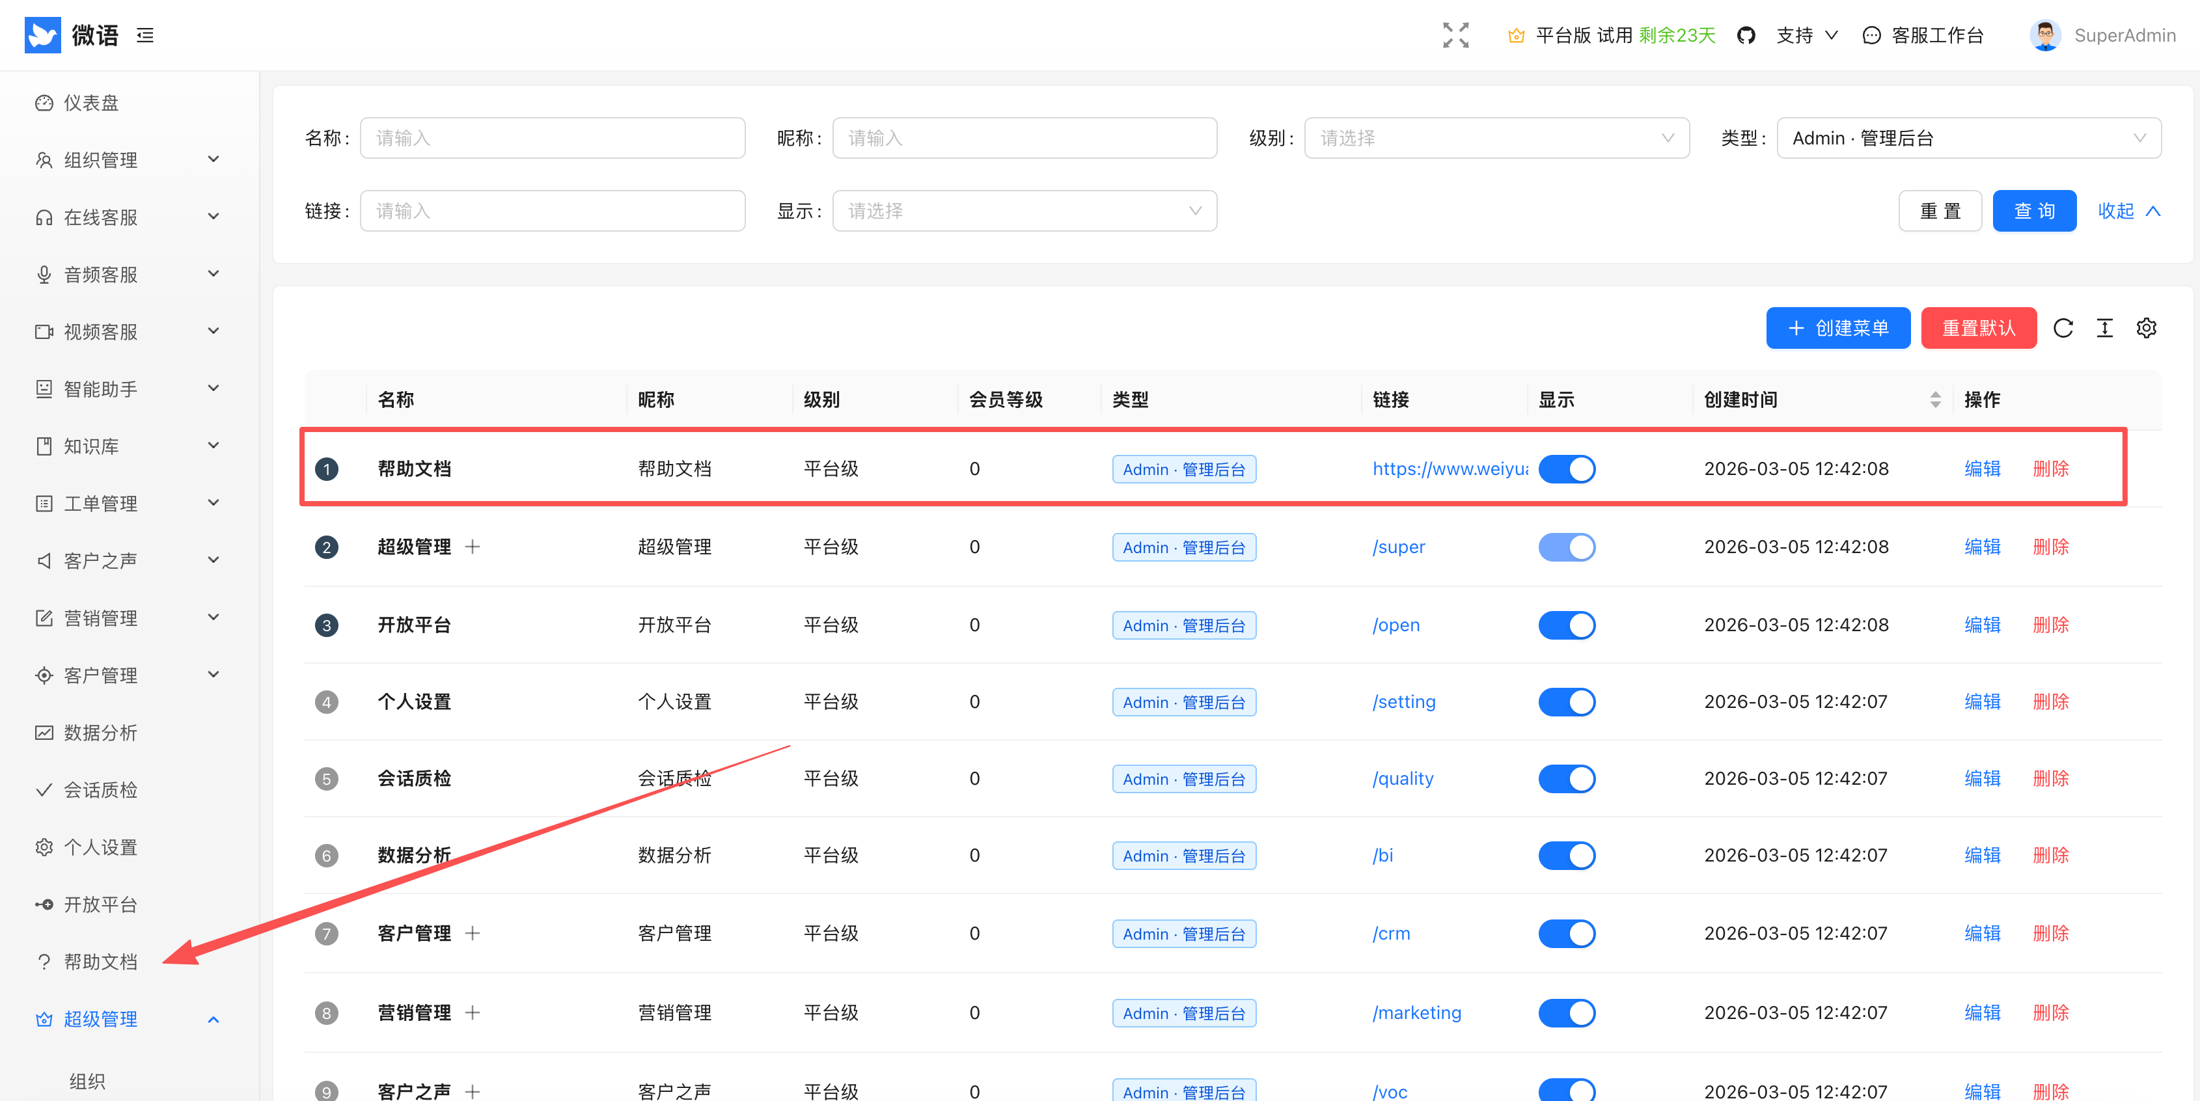Image resolution: width=2200 pixels, height=1101 pixels.
Task: Click the crown icon beside 平台版
Action: point(1516,35)
